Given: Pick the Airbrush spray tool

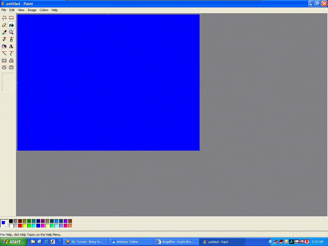Looking at the screenshot, I should 4,46.
